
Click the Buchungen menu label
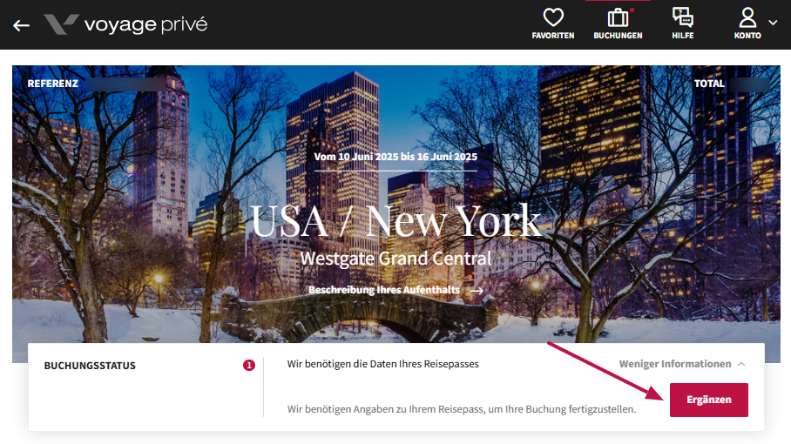click(x=618, y=36)
